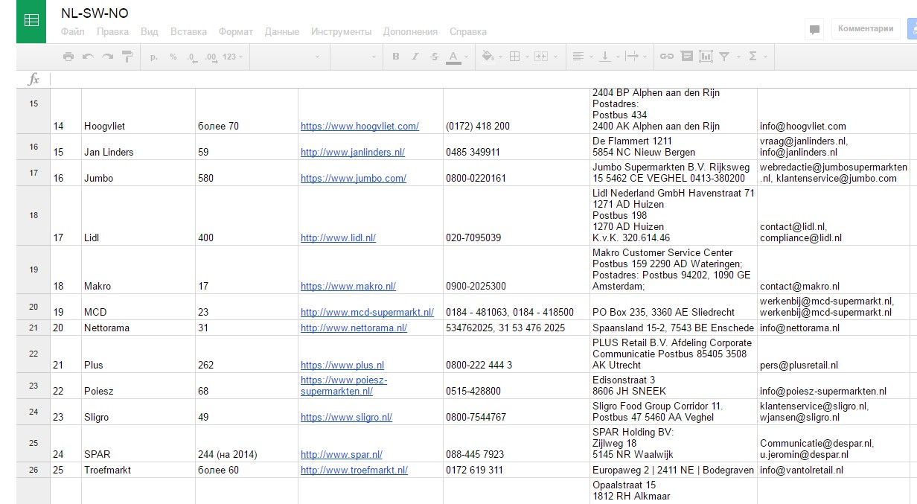Image resolution: width=917 pixels, height=504 pixels.
Task: Open the fill color picker
Action: point(491,57)
